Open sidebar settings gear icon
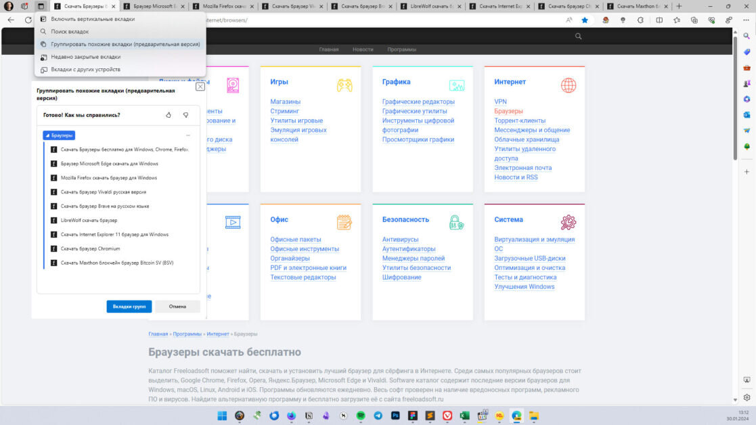 click(x=747, y=397)
